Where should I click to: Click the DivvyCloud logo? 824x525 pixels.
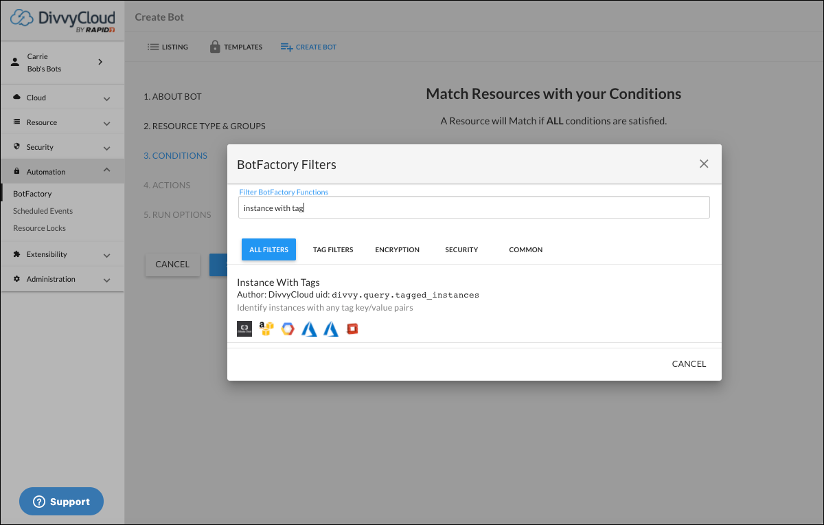click(63, 21)
